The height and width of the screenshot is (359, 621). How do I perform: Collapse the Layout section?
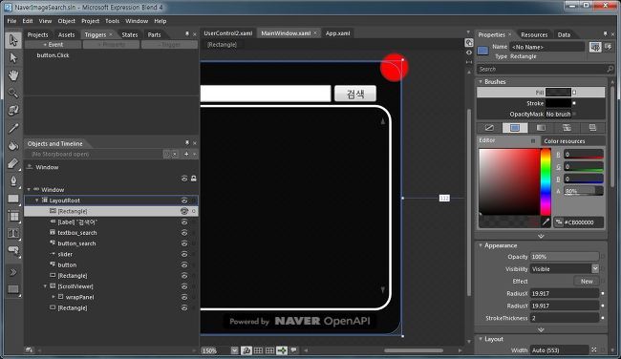(481, 339)
